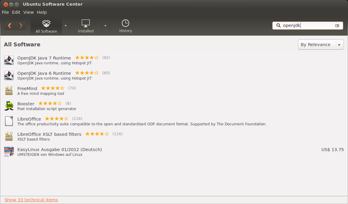Screen dimensions: 348x204
Task: Click the (60) review count
Action: click(x=106, y=73)
